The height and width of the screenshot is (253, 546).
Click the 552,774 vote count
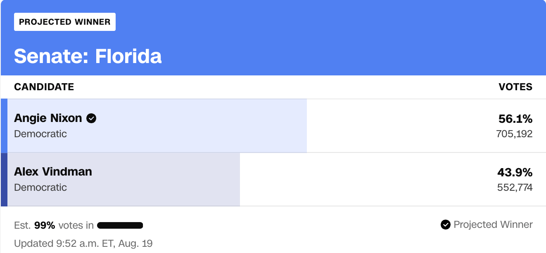tap(515, 187)
